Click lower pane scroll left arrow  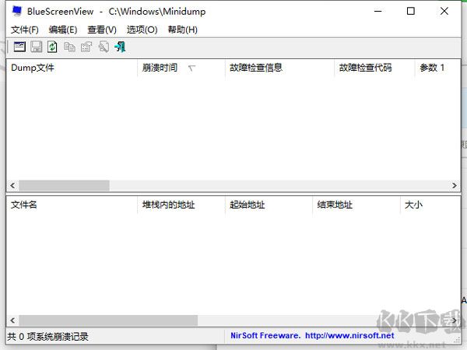(x=12, y=320)
